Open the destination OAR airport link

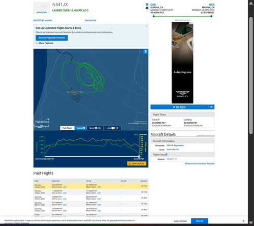tap(212, 5)
